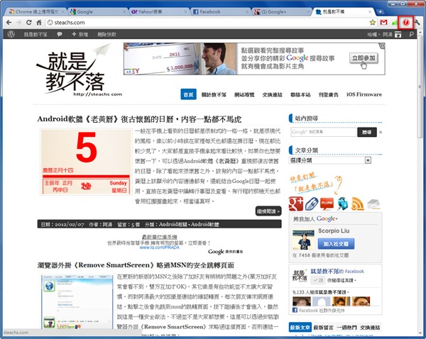Click the 立即參加 banner button
The width and height of the screenshot is (426, 339).
364,58
